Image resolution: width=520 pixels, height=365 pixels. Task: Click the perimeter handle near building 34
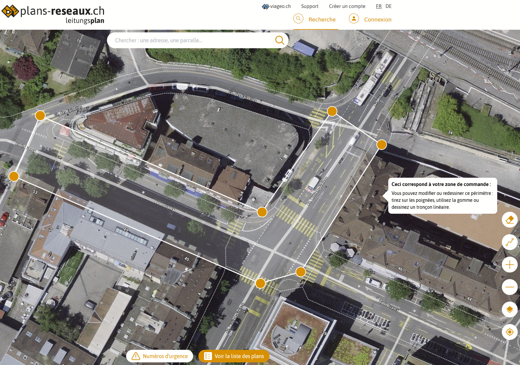[x=381, y=145]
